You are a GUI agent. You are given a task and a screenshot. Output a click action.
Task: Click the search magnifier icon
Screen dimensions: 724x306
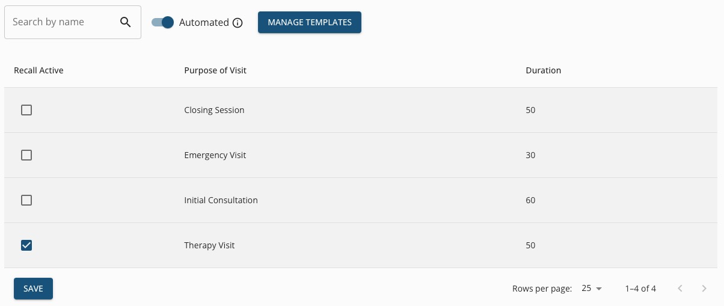pyautogui.click(x=125, y=22)
